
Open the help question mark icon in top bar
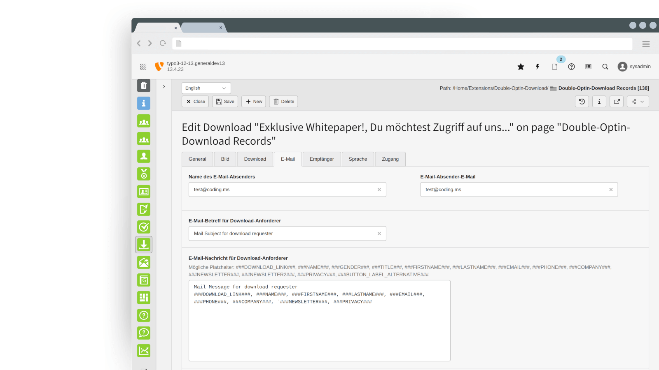pos(571,67)
